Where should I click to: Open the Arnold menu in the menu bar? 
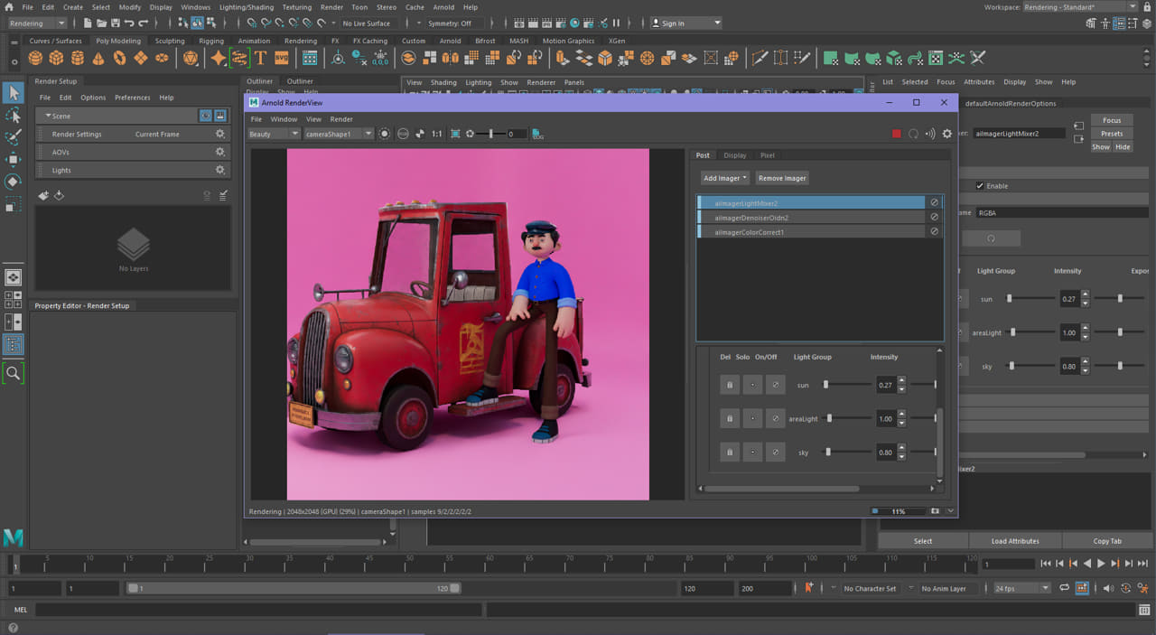pos(443,6)
